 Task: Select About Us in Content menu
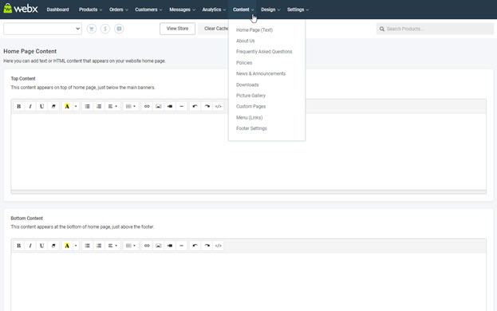[x=246, y=41]
